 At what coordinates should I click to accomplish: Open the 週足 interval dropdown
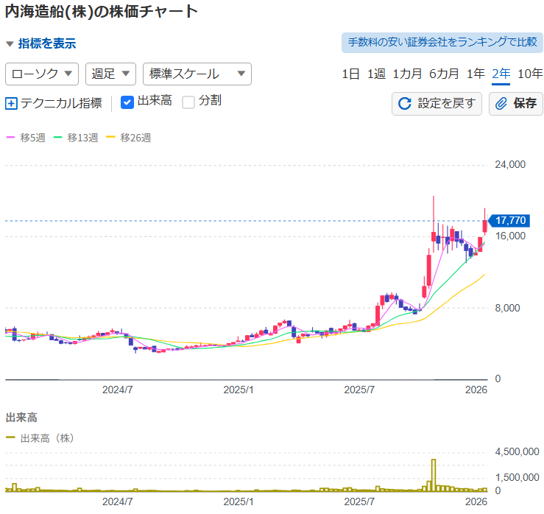click(x=110, y=74)
